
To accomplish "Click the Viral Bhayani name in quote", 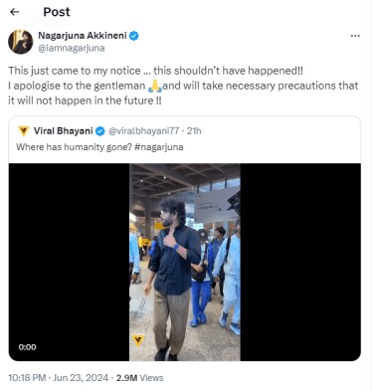I will coord(63,131).
